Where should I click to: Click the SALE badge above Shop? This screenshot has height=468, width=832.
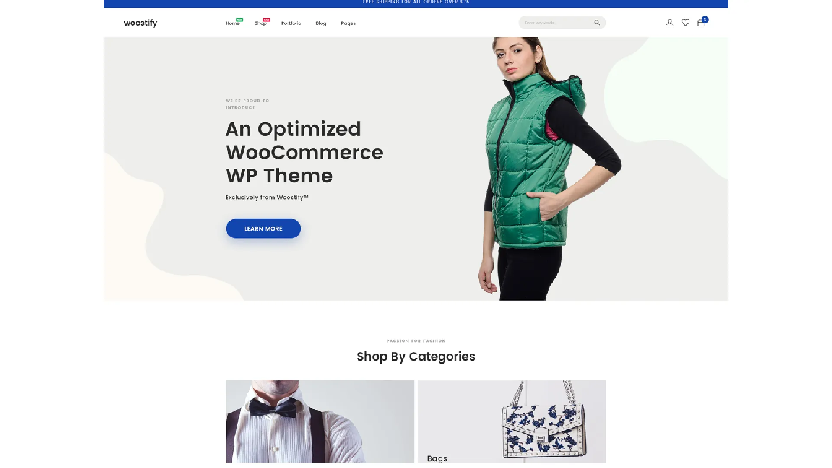pos(266,19)
